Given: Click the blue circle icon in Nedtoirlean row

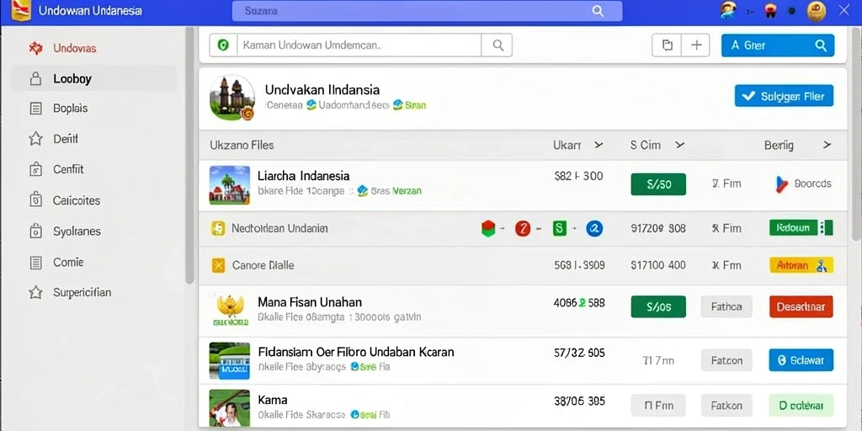Looking at the screenshot, I should [594, 228].
